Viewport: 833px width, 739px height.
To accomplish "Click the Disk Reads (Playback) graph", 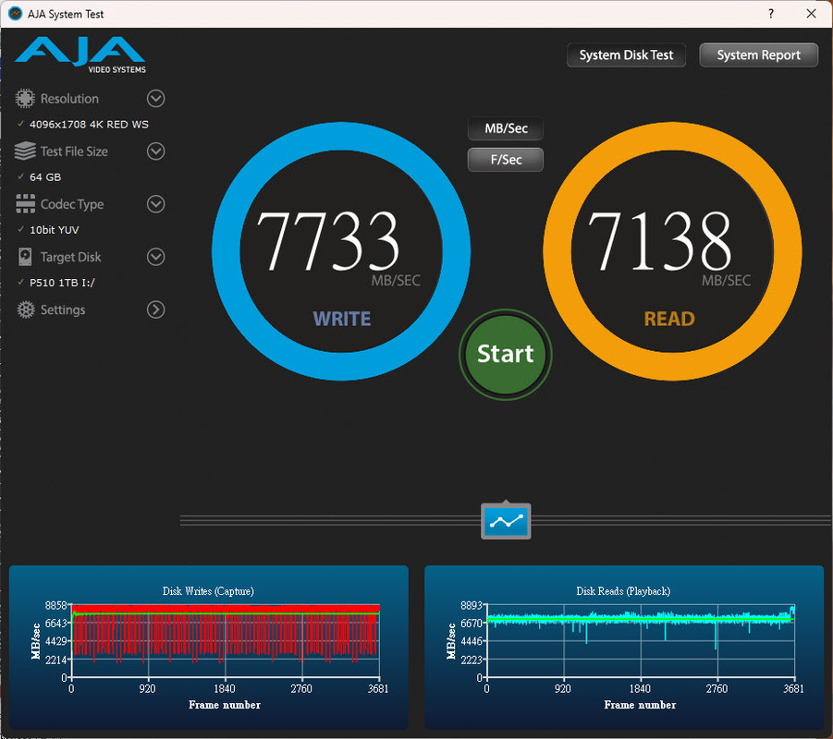I will 624,648.
